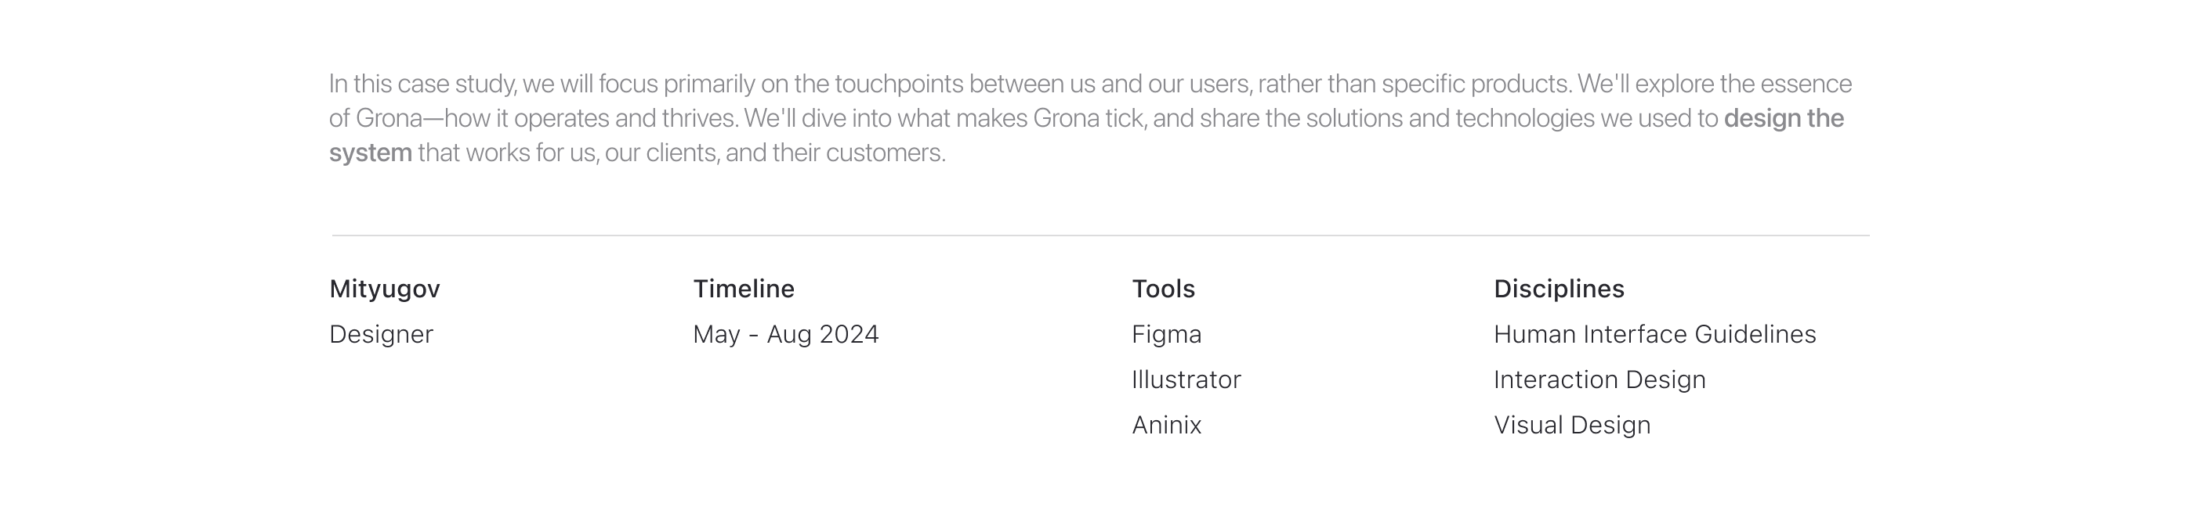2199x507 pixels.
Task: Select Aninix in the Tools list
Action: [x=1166, y=424]
